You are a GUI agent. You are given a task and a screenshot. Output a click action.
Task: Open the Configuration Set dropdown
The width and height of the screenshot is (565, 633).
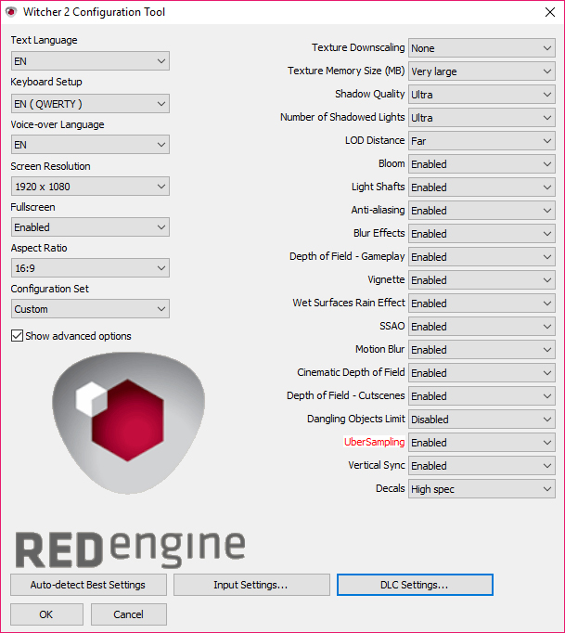[x=90, y=309]
